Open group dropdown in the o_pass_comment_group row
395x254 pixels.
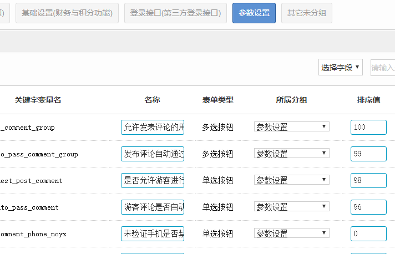coord(291,154)
